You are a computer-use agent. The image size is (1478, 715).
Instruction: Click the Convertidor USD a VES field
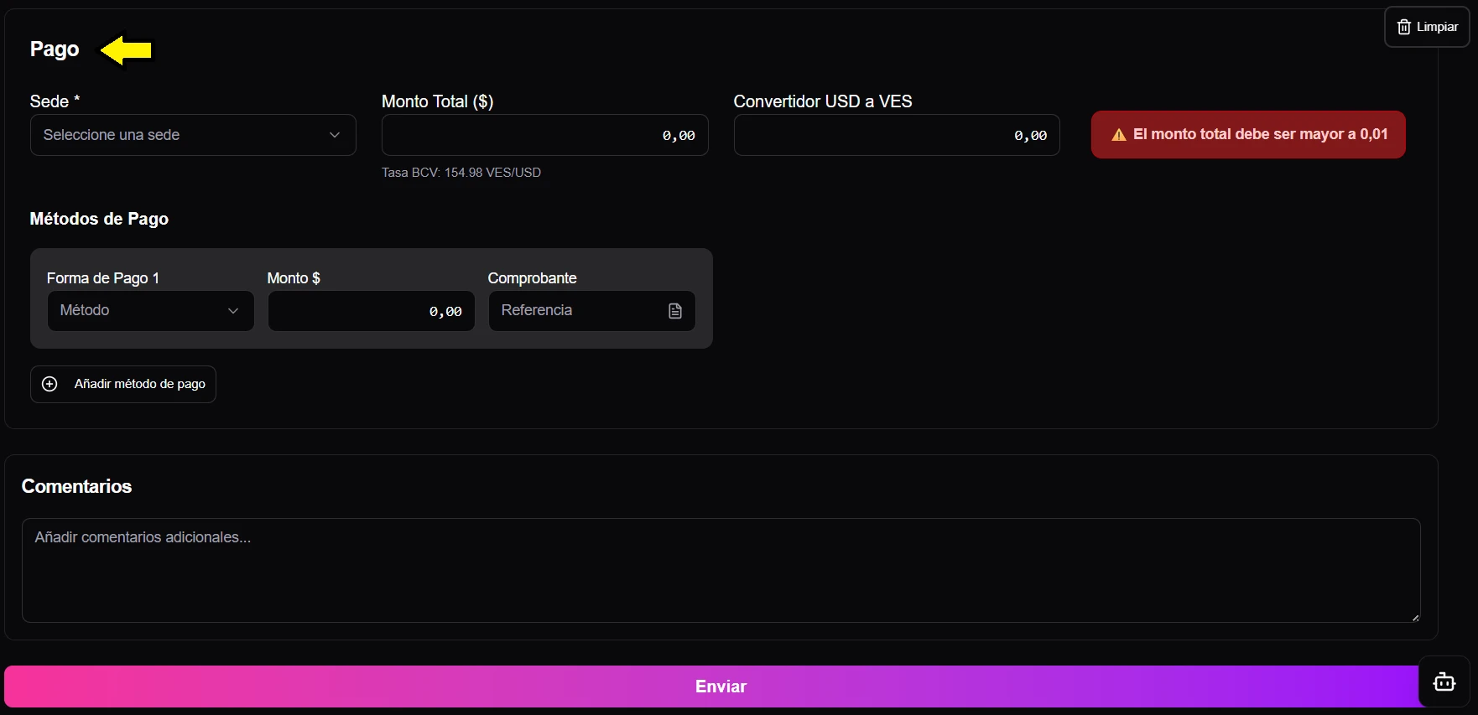[x=896, y=135]
